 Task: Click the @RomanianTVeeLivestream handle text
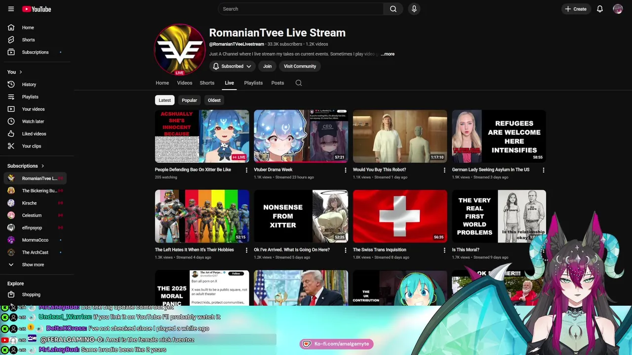237,44
